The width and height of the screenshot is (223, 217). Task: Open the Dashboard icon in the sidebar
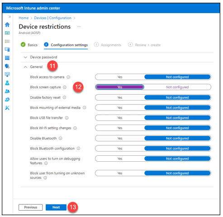click(x=7, y=33)
